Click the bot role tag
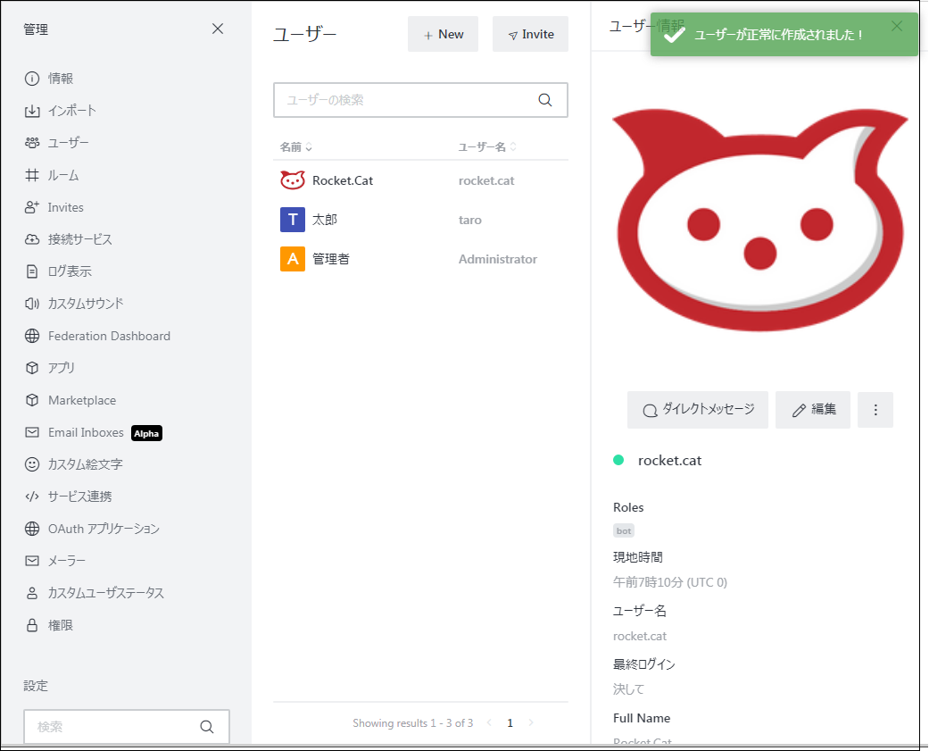 point(623,530)
